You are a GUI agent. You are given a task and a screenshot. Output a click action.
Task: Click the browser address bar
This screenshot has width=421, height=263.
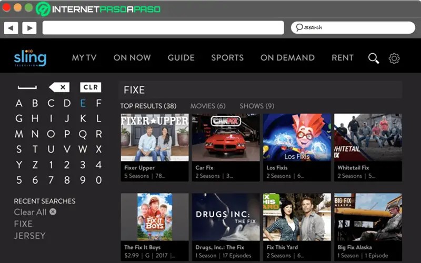click(x=163, y=28)
